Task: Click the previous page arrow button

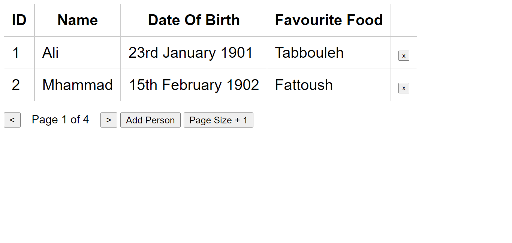Action: (12, 120)
